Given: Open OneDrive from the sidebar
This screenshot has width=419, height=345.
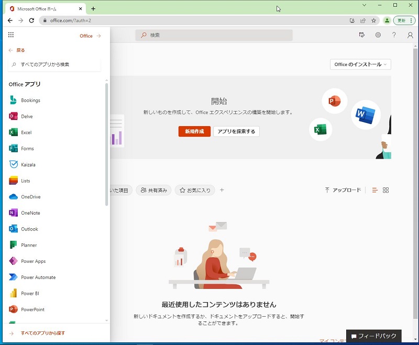Looking at the screenshot, I should coord(31,197).
